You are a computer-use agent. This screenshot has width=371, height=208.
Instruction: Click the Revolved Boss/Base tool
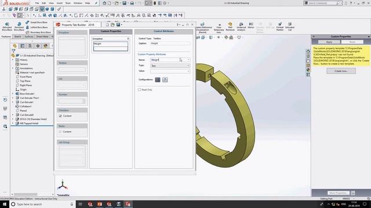19,27
